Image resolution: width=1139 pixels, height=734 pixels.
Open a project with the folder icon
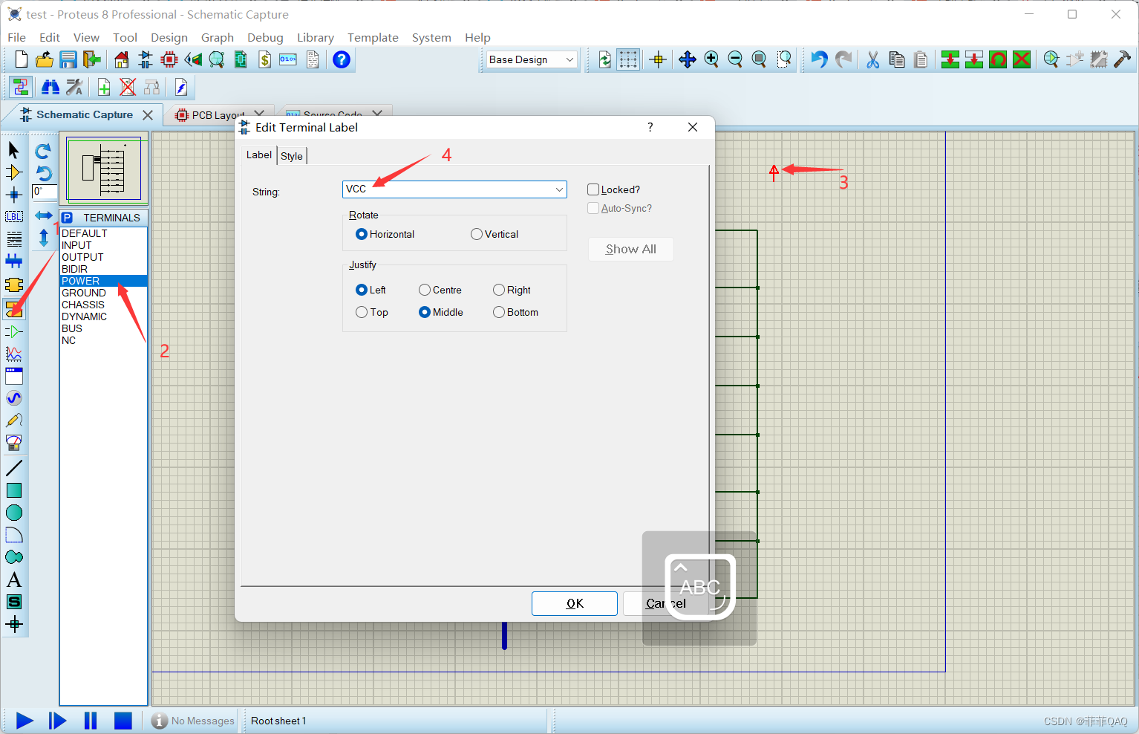(45, 59)
